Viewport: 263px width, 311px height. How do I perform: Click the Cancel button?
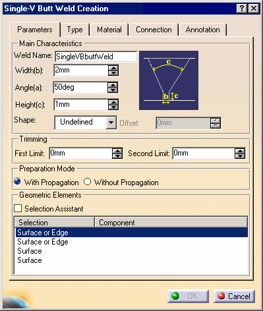pos(234,297)
